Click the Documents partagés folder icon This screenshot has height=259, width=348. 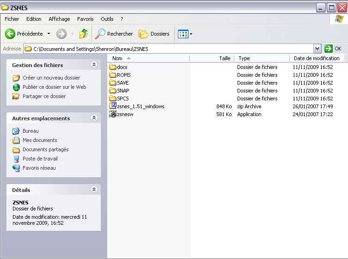click(x=16, y=150)
